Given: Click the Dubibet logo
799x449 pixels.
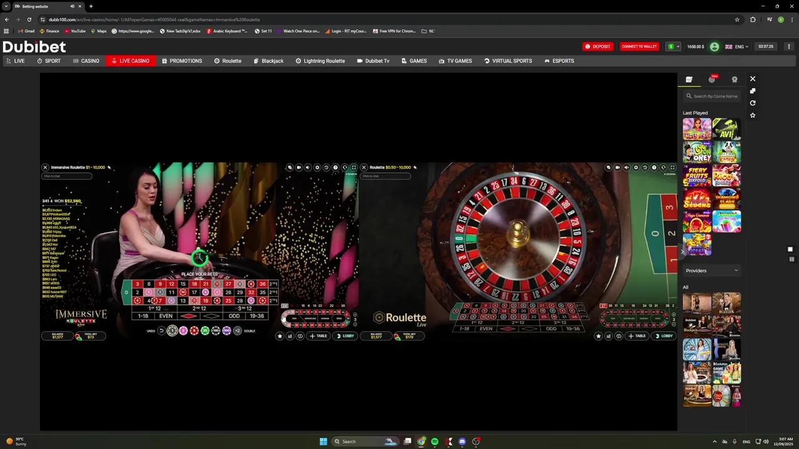Looking at the screenshot, I should (x=34, y=47).
